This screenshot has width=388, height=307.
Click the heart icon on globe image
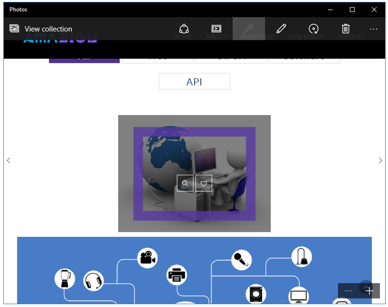click(x=203, y=183)
